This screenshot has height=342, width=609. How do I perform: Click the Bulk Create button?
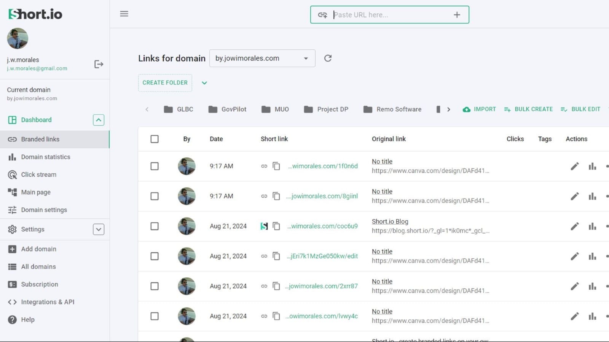tap(528, 109)
